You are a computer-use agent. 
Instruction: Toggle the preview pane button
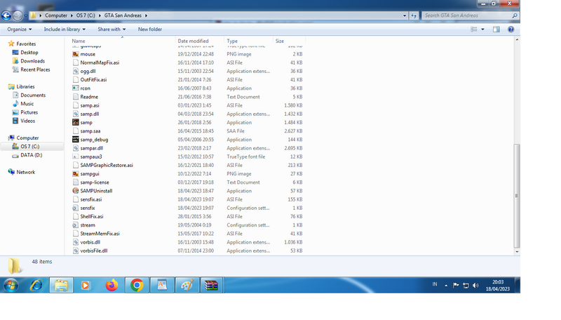[x=496, y=29]
